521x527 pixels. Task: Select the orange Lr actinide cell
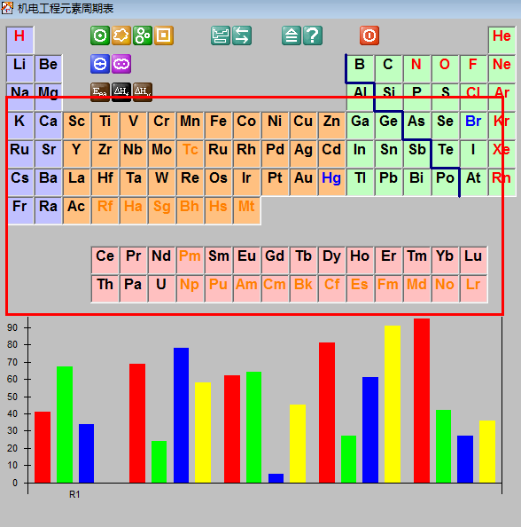click(x=473, y=288)
